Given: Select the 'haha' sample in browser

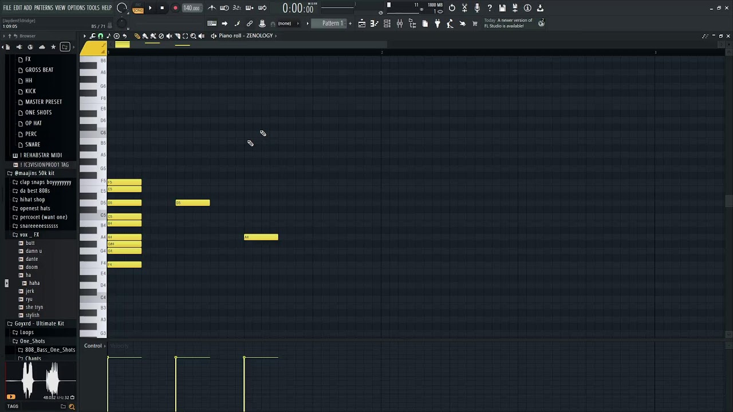Looking at the screenshot, I should 34,283.
